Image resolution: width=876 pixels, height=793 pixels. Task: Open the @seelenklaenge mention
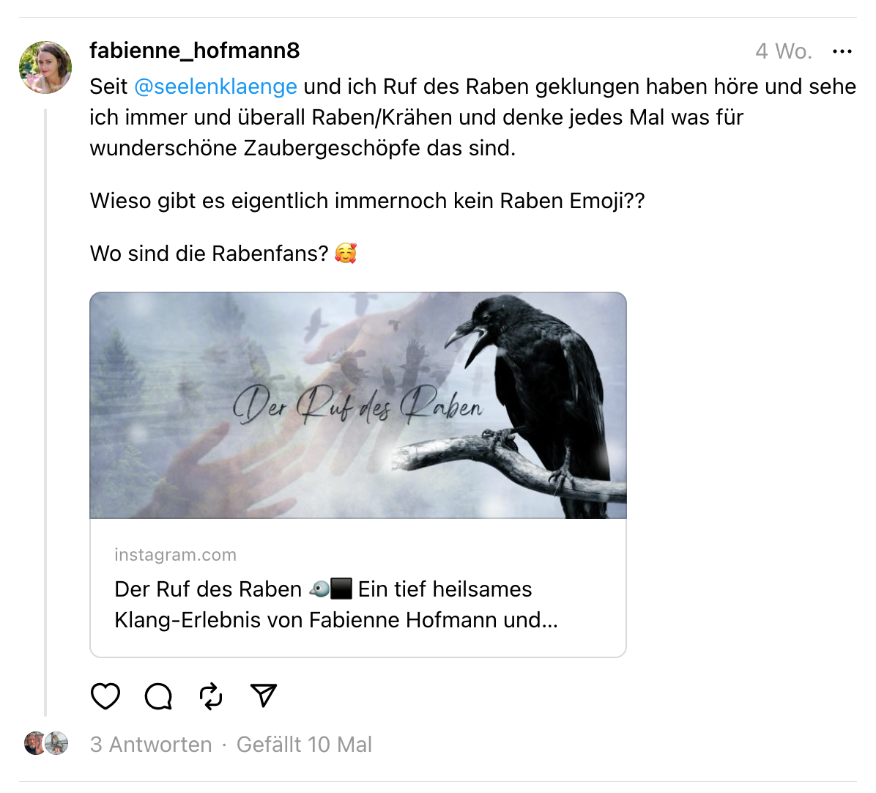point(215,86)
